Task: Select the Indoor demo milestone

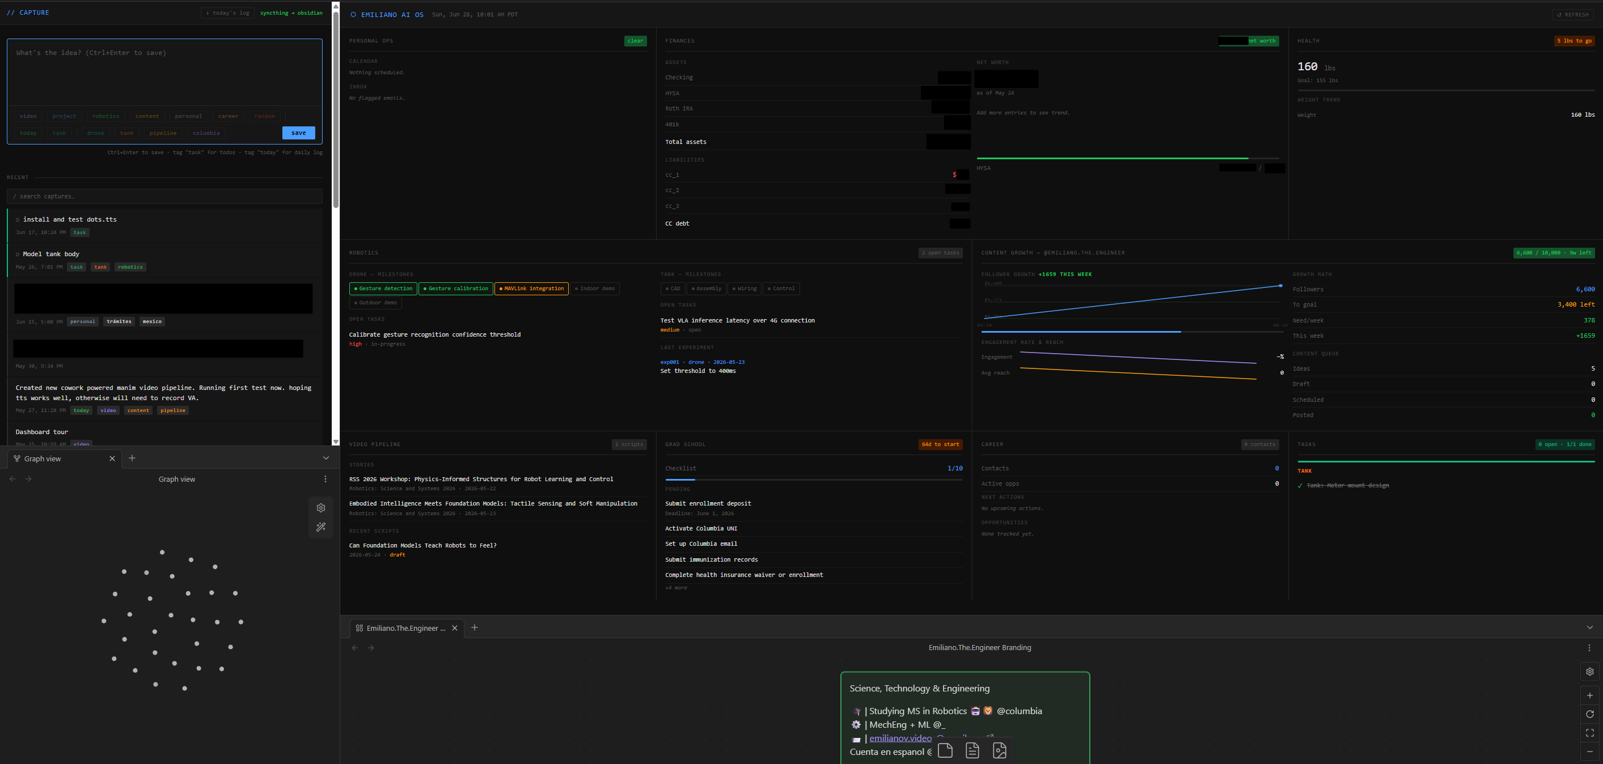Action: (595, 288)
